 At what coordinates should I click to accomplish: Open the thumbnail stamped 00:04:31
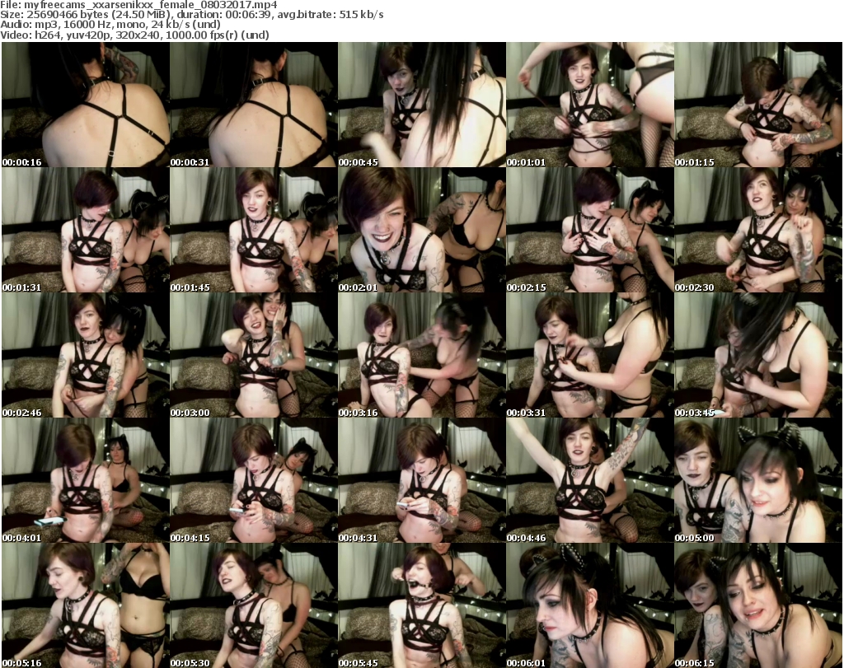click(x=422, y=480)
